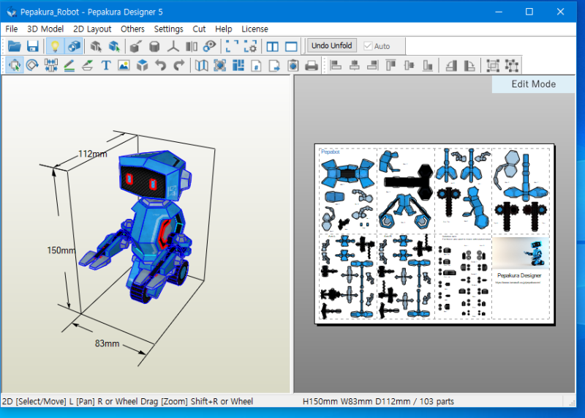This screenshot has height=418, width=585.
Task: Click the Undo Unfold button
Action: [x=331, y=45]
